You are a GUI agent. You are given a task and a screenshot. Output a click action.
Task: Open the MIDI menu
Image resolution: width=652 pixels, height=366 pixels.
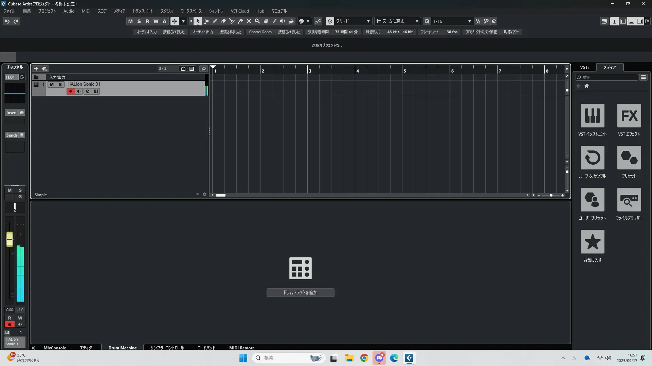[86, 11]
